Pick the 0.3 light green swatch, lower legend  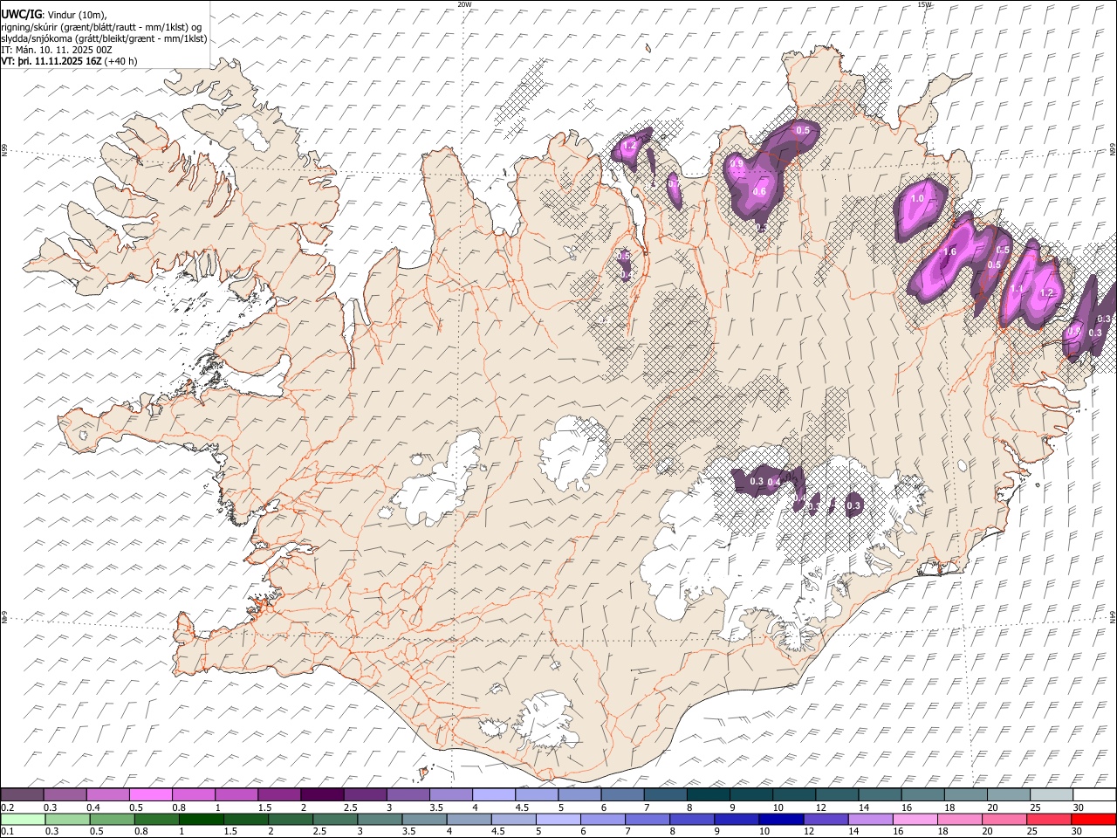point(67,820)
